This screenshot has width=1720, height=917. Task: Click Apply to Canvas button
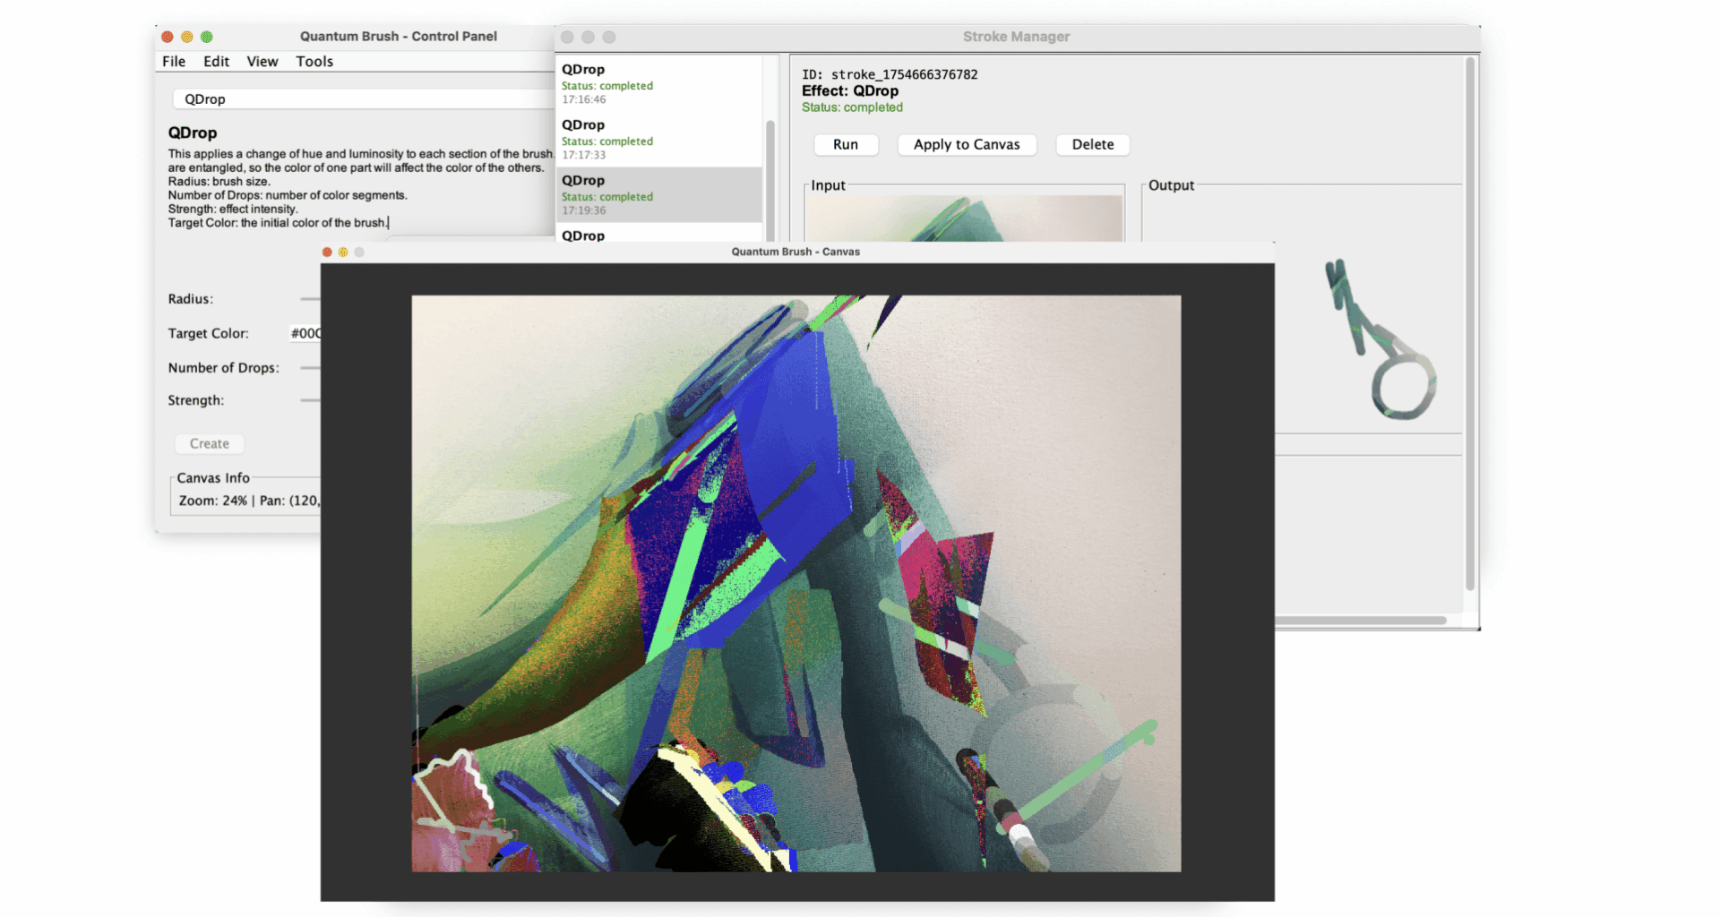pyautogui.click(x=967, y=145)
